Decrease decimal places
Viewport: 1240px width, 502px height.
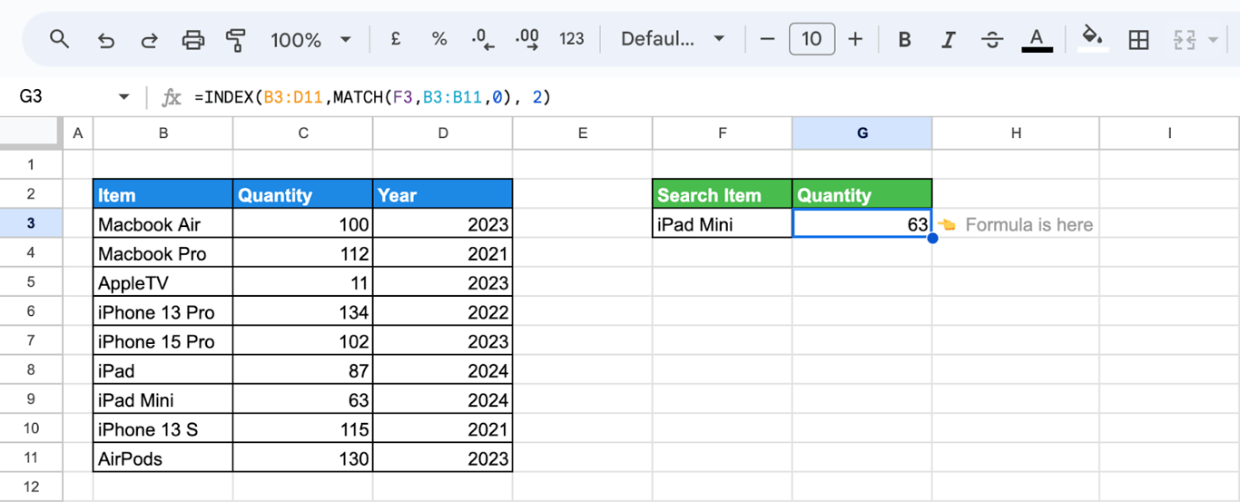483,39
